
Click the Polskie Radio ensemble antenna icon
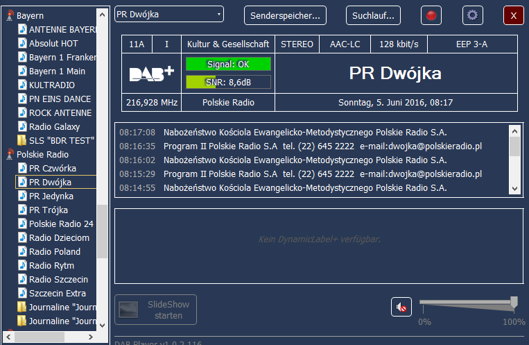pyautogui.click(x=10, y=154)
